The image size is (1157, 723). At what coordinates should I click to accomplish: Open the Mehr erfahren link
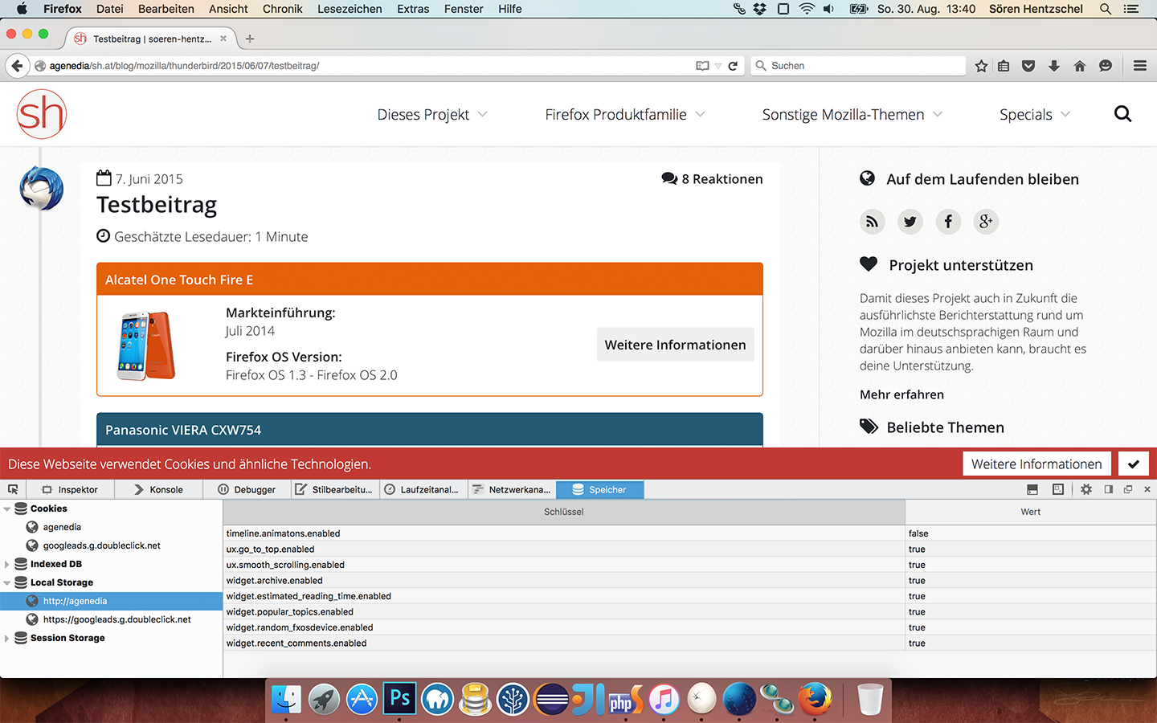901,394
